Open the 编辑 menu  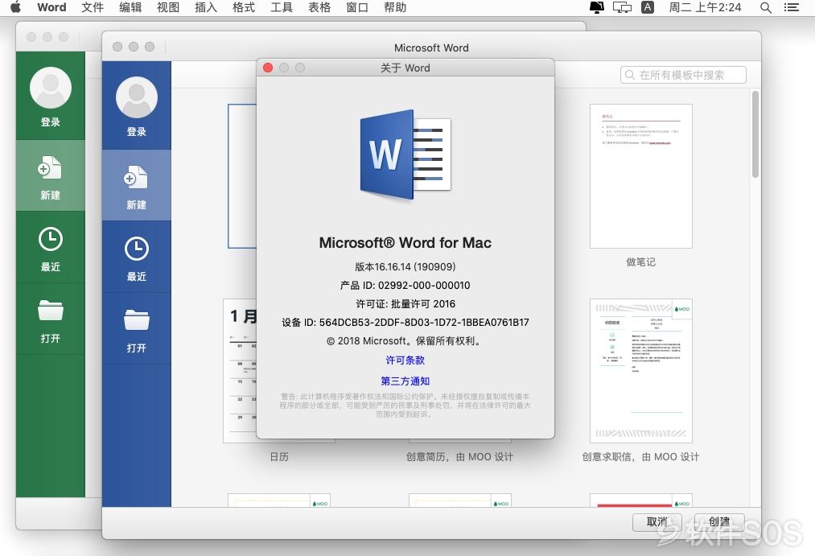pos(130,7)
